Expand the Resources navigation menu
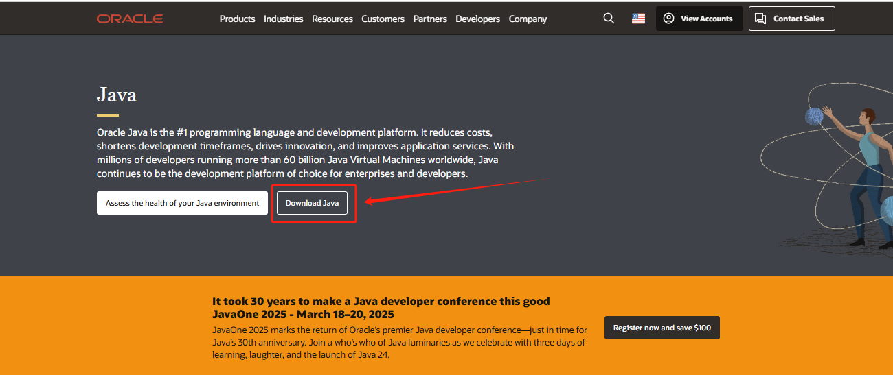This screenshot has width=893, height=375. tap(332, 19)
